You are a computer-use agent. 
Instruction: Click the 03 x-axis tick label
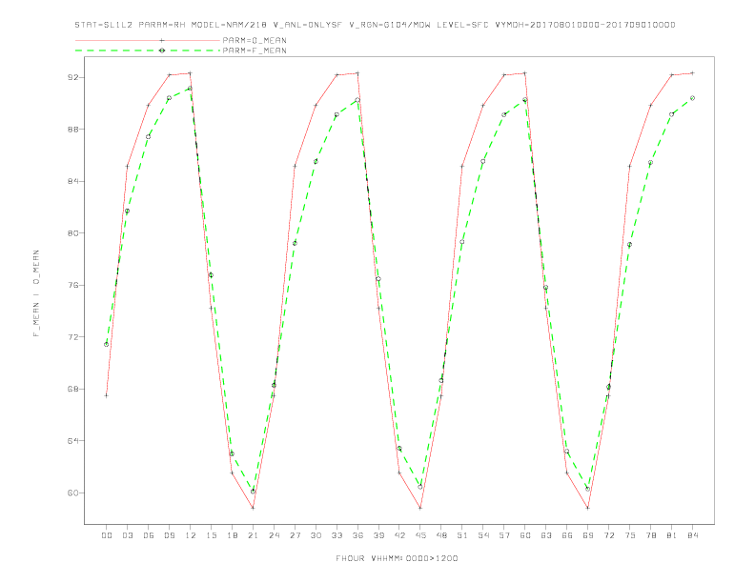[127, 535]
